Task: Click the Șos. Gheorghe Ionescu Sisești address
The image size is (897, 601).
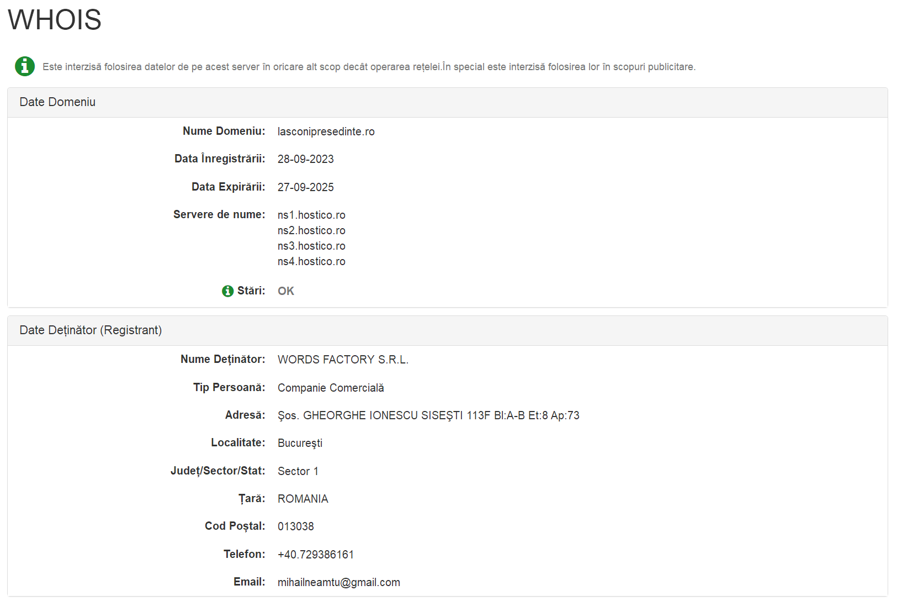Action: [x=428, y=415]
